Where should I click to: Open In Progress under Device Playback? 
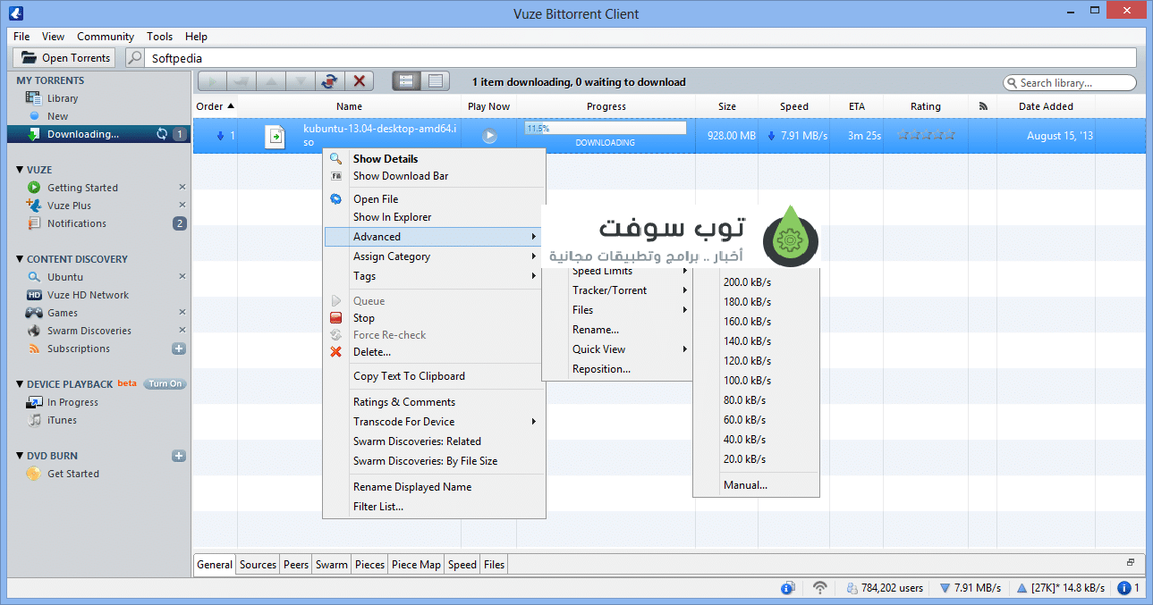[x=72, y=402]
